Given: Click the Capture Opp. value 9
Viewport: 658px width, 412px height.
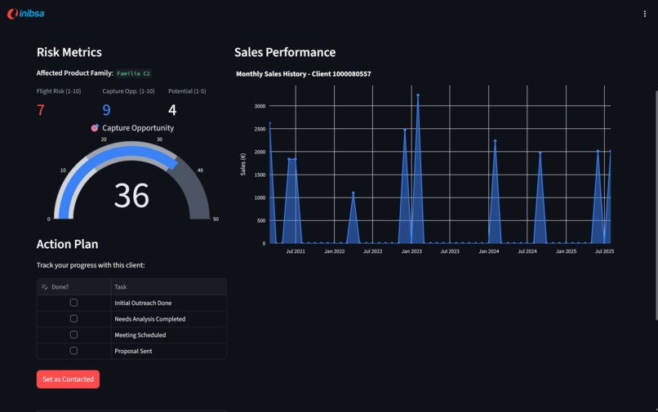Looking at the screenshot, I should [x=107, y=110].
